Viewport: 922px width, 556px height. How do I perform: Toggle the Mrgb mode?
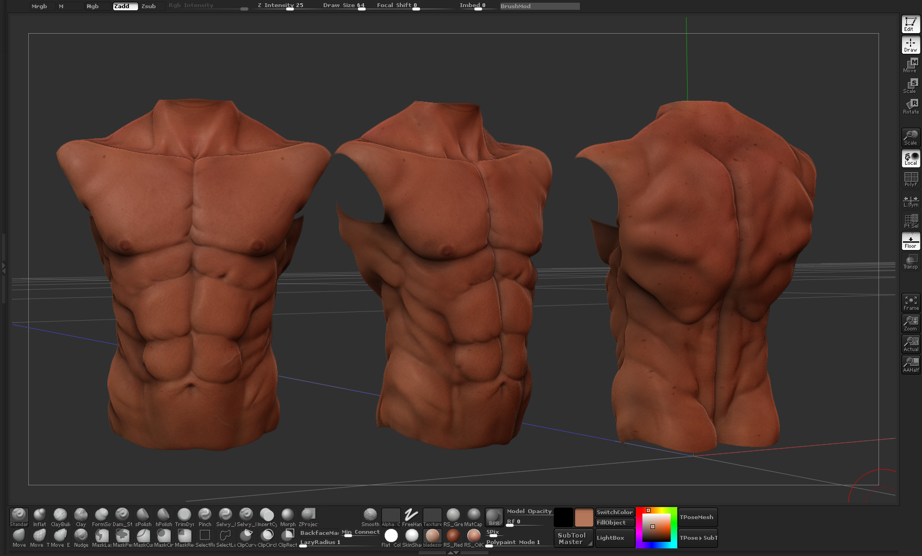coord(39,6)
